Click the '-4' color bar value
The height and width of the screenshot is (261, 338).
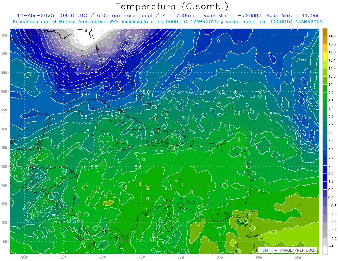(331, 246)
